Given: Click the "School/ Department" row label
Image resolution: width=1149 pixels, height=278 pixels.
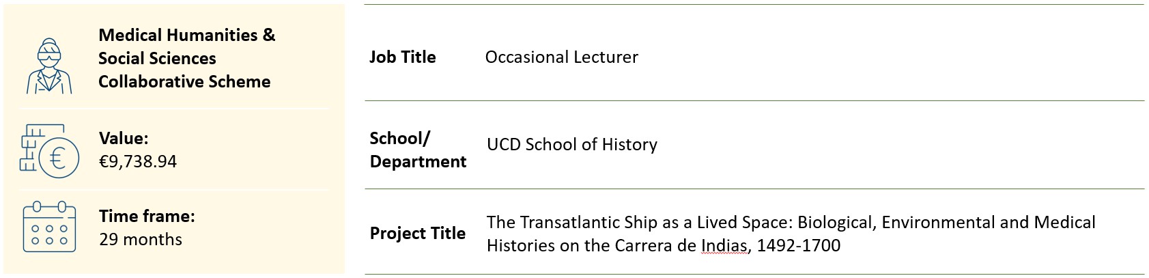Looking at the screenshot, I should pos(418,150).
